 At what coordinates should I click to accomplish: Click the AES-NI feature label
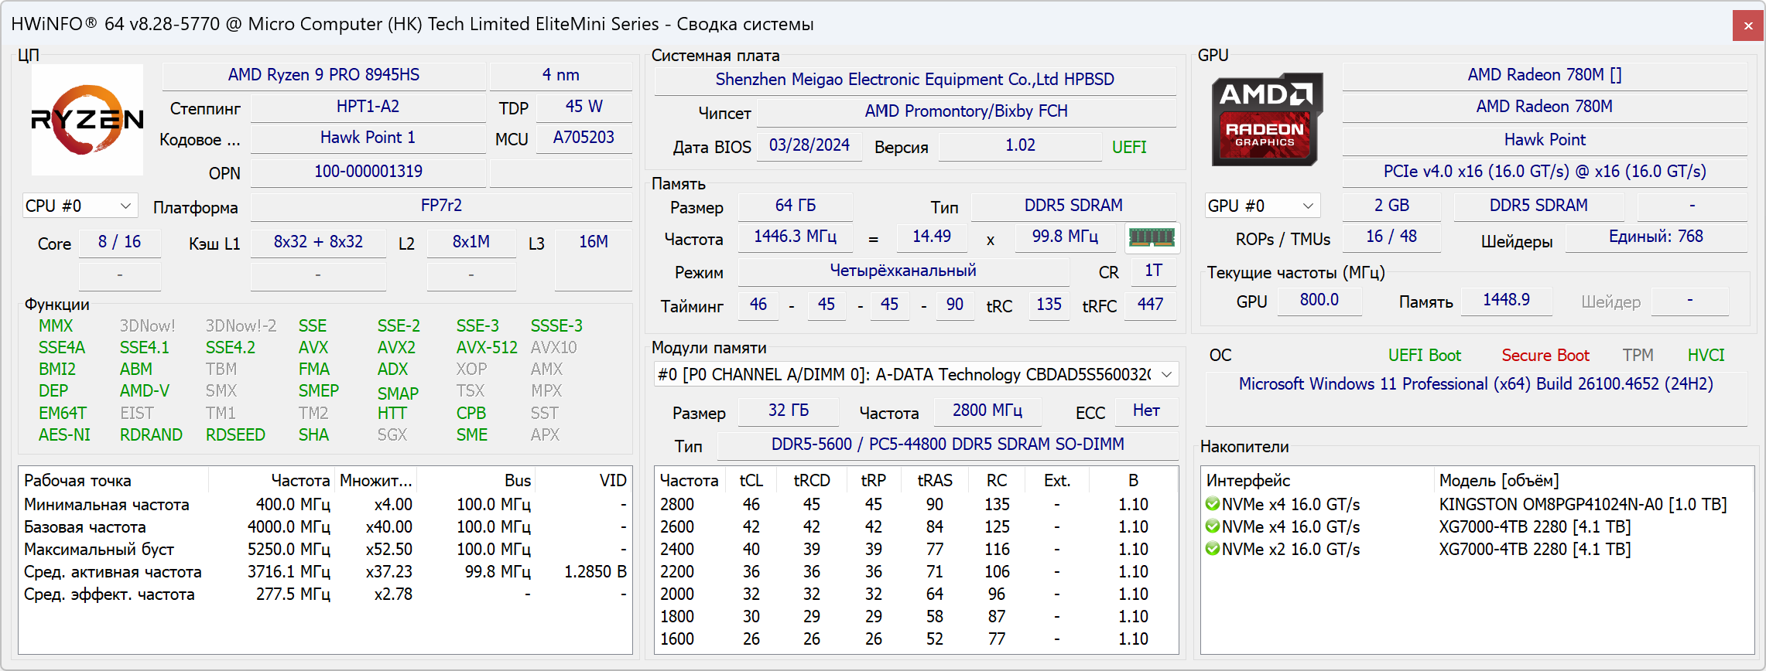tap(64, 435)
